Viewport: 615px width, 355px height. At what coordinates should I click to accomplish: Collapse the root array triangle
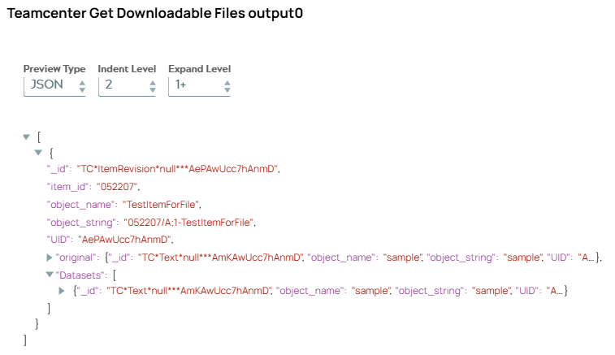pos(27,137)
